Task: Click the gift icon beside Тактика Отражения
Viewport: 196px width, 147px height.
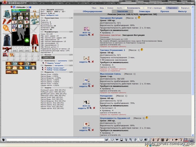Action: point(142,50)
